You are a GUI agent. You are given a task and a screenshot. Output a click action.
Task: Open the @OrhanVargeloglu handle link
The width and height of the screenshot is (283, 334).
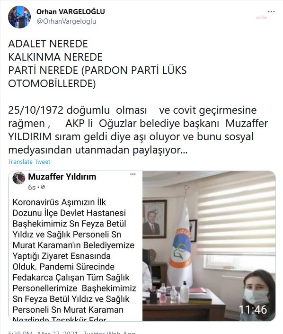tap(66, 21)
